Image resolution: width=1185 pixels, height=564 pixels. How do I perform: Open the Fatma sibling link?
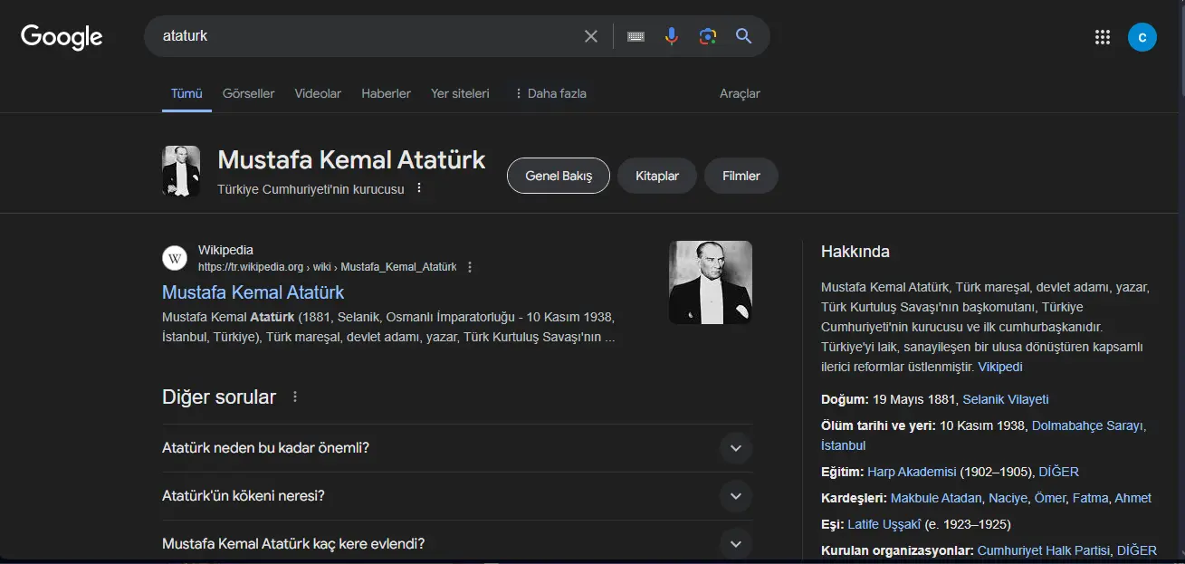1090,498
